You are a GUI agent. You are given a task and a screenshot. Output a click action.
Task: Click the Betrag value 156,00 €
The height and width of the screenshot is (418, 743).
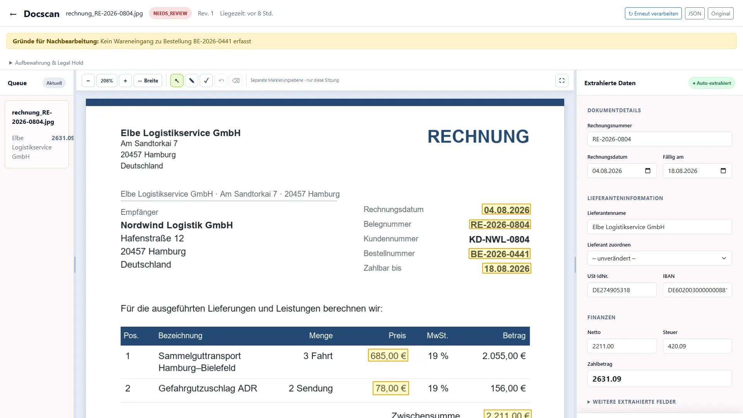pyautogui.click(x=508, y=388)
